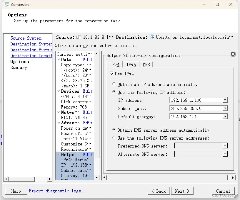Go to the Destination System step
This screenshot has height=200, width=240.
31,44
